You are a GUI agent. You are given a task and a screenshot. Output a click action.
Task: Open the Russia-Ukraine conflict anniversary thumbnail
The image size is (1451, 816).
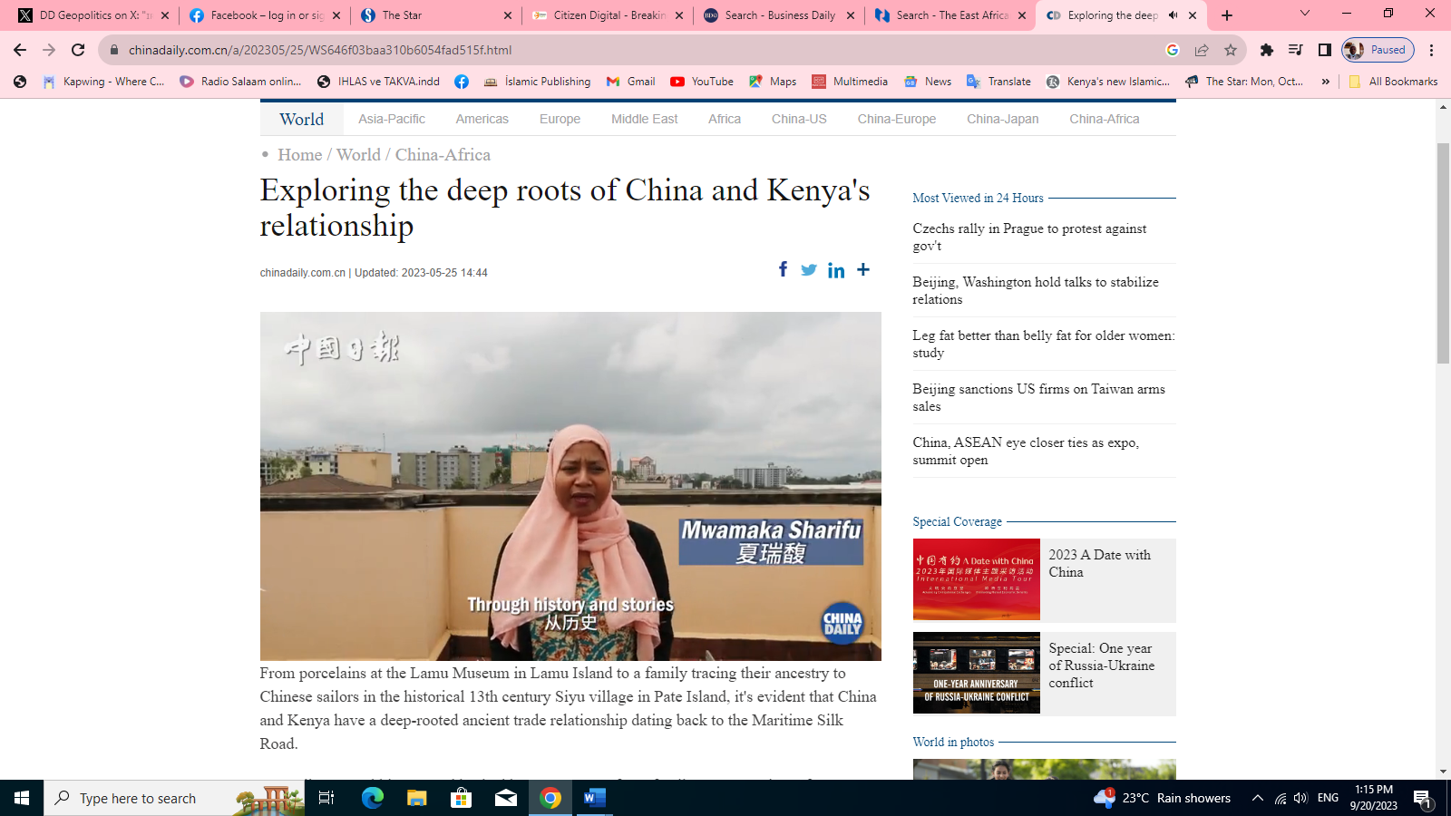coord(976,673)
